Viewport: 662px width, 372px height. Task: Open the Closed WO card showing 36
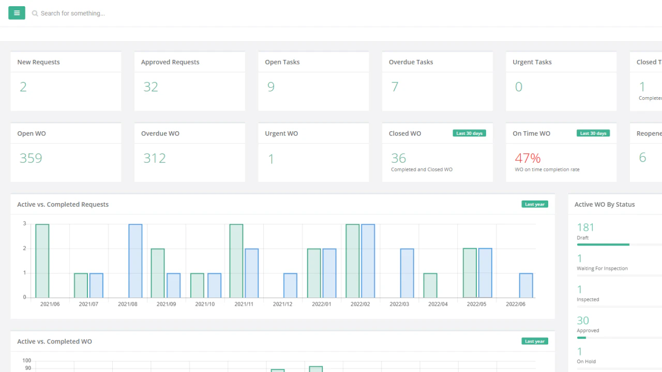(x=437, y=153)
